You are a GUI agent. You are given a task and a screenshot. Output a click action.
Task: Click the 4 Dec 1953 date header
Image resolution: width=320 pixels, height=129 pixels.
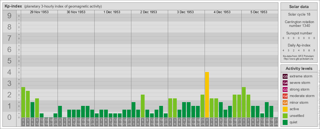coord(222,12)
